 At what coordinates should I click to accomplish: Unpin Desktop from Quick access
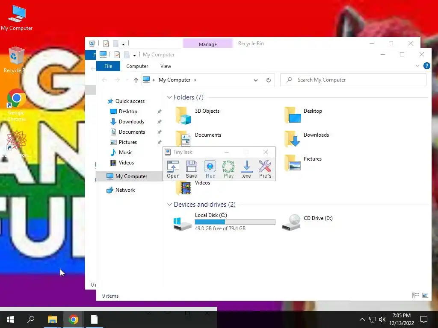(x=159, y=111)
